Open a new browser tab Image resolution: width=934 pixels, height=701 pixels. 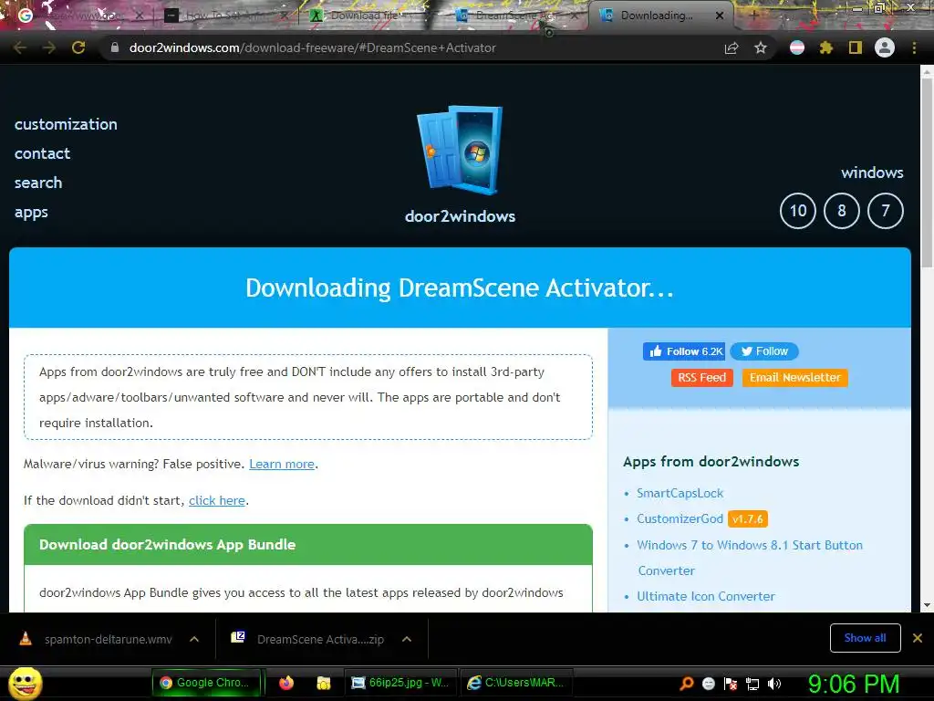tap(753, 16)
